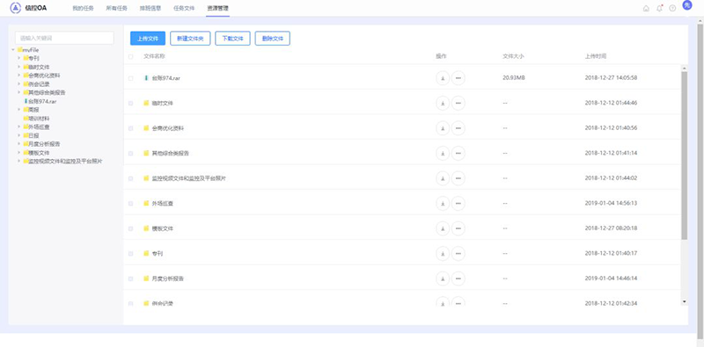This screenshot has width=704, height=347.
Task: Check the box for 模板文件 table row
Action: 130,228
